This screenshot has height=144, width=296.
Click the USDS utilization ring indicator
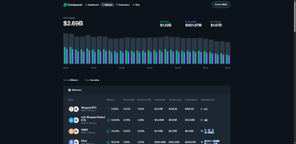coord(108,131)
